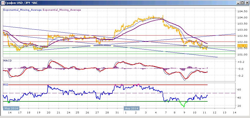Screen dimensions: 250x118
Task: Click the chart window icon in title bar
Action: click(3, 3)
